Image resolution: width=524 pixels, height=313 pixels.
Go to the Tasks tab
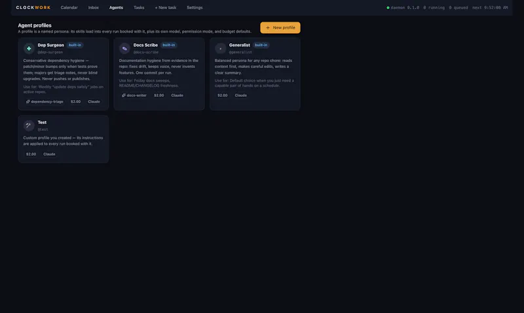pos(139,7)
